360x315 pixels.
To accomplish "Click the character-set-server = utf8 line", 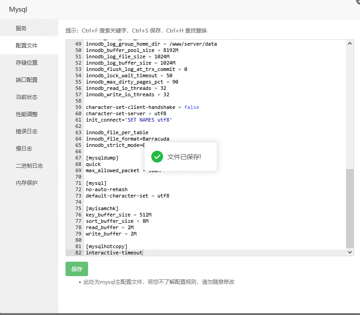I will click(126, 113).
